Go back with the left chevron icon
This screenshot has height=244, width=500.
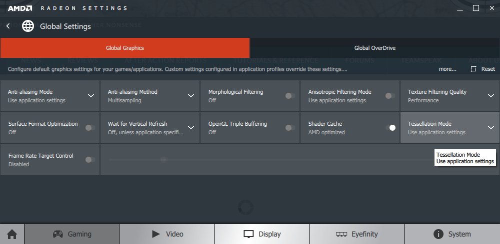(x=8, y=26)
